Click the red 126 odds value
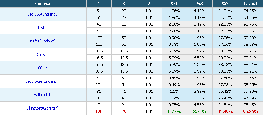 [99, 111]
